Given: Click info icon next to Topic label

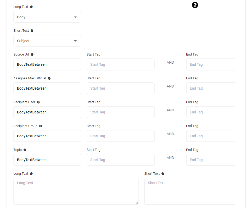Looking at the screenshot, I should 25,150.
